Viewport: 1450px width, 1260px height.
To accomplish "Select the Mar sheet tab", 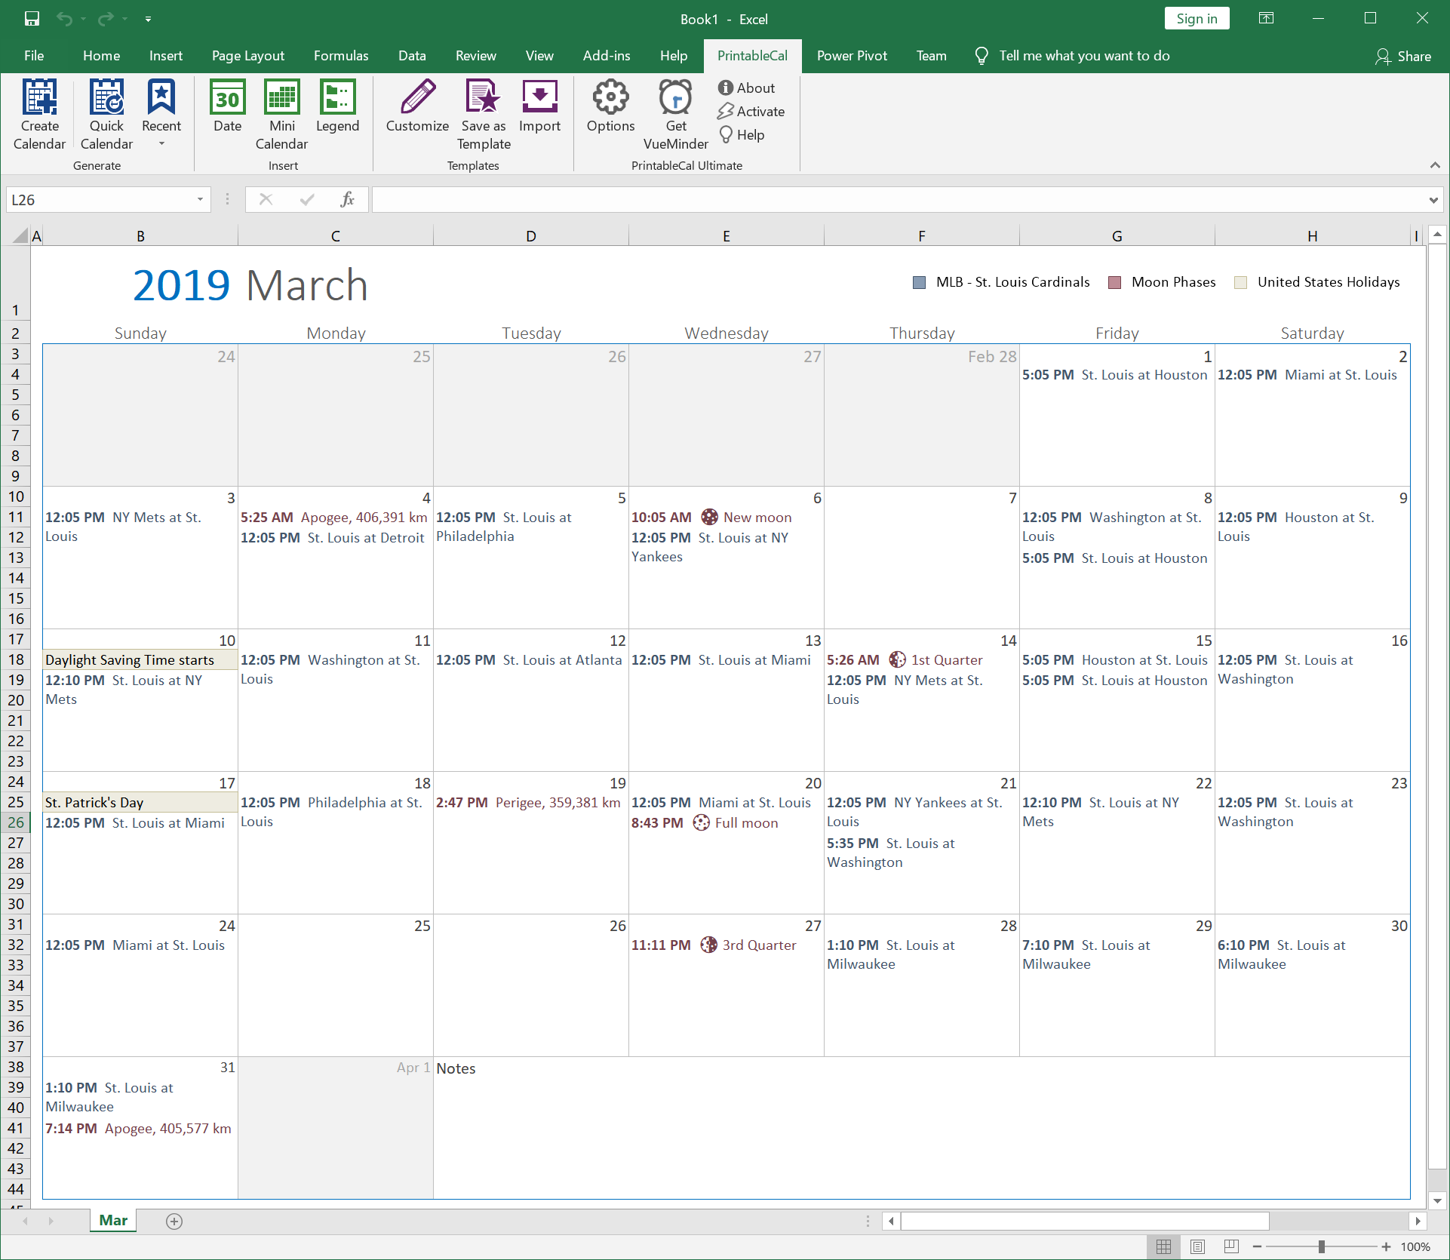I will [113, 1220].
